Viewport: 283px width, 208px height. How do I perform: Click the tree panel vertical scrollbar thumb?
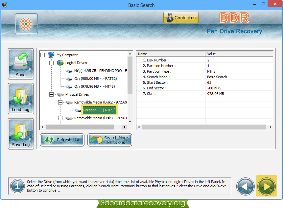coord(130,75)
